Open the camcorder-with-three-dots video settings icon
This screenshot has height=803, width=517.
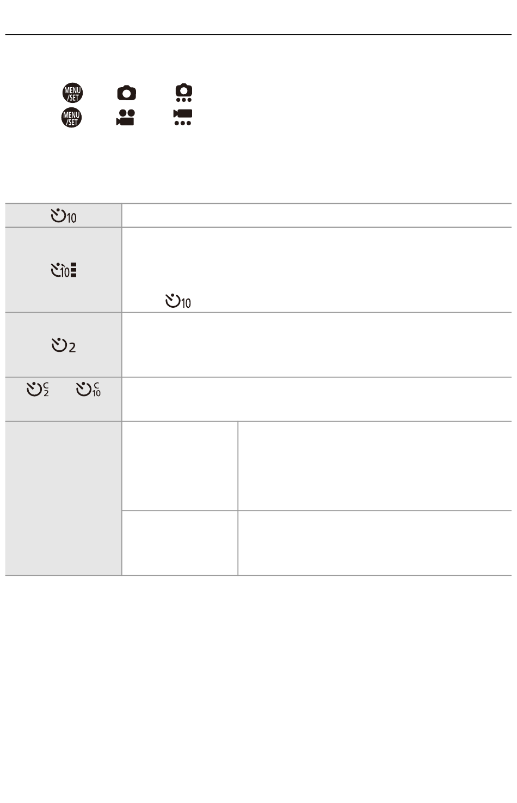(183, 118)
